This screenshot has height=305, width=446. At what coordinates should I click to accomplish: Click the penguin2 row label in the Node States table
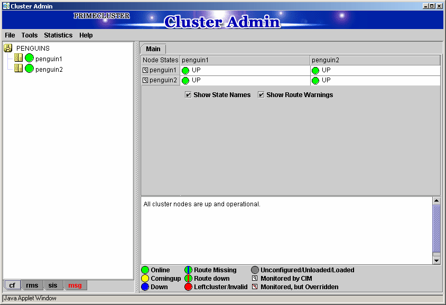pyautogui.click(x=163, y=80)
